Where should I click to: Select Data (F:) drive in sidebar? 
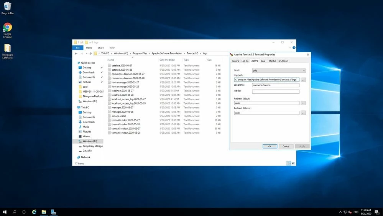(x=87, y=151)
